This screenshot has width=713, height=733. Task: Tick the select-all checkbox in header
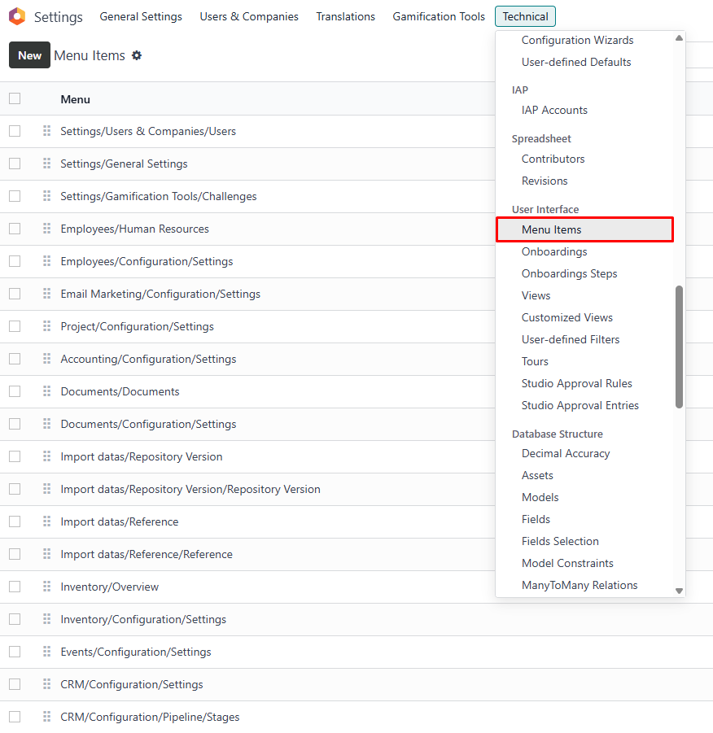[15, 98]
